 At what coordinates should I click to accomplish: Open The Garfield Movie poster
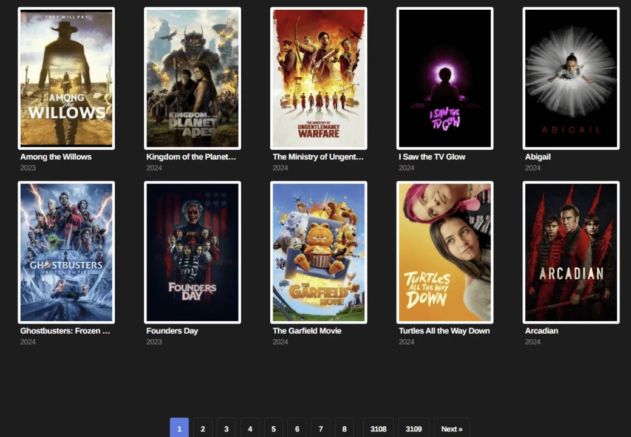319,252
